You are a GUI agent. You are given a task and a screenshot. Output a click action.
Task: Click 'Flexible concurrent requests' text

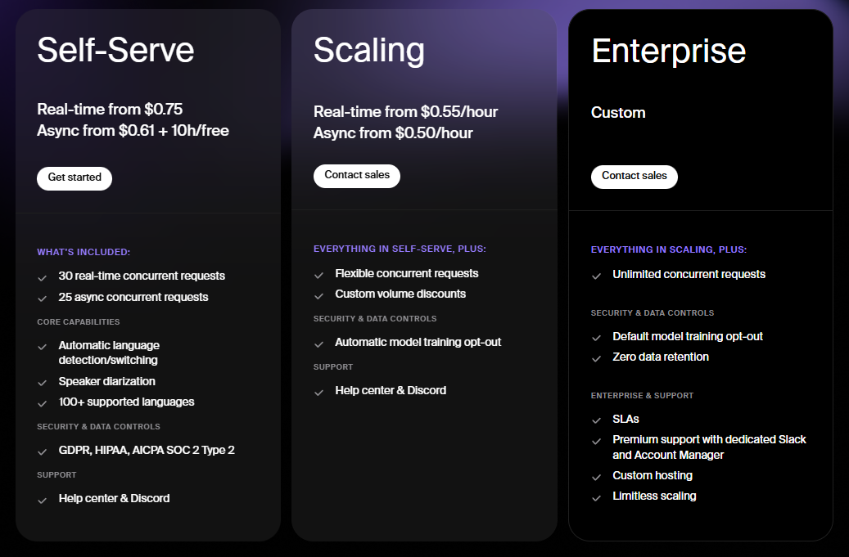pos(407,274)
